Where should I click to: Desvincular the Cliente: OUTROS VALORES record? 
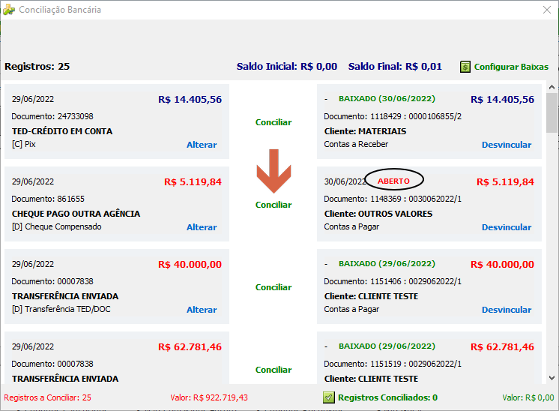point(507,227)
